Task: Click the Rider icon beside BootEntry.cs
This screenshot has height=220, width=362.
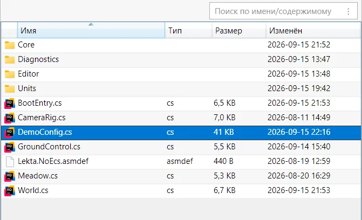Action: coord(10,103)
